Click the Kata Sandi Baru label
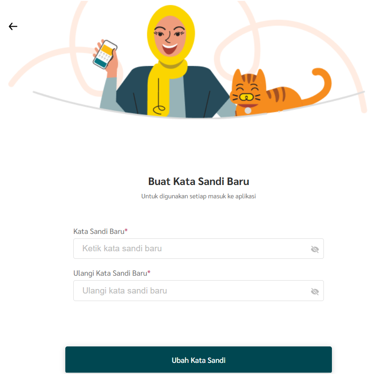 (99, 231)
